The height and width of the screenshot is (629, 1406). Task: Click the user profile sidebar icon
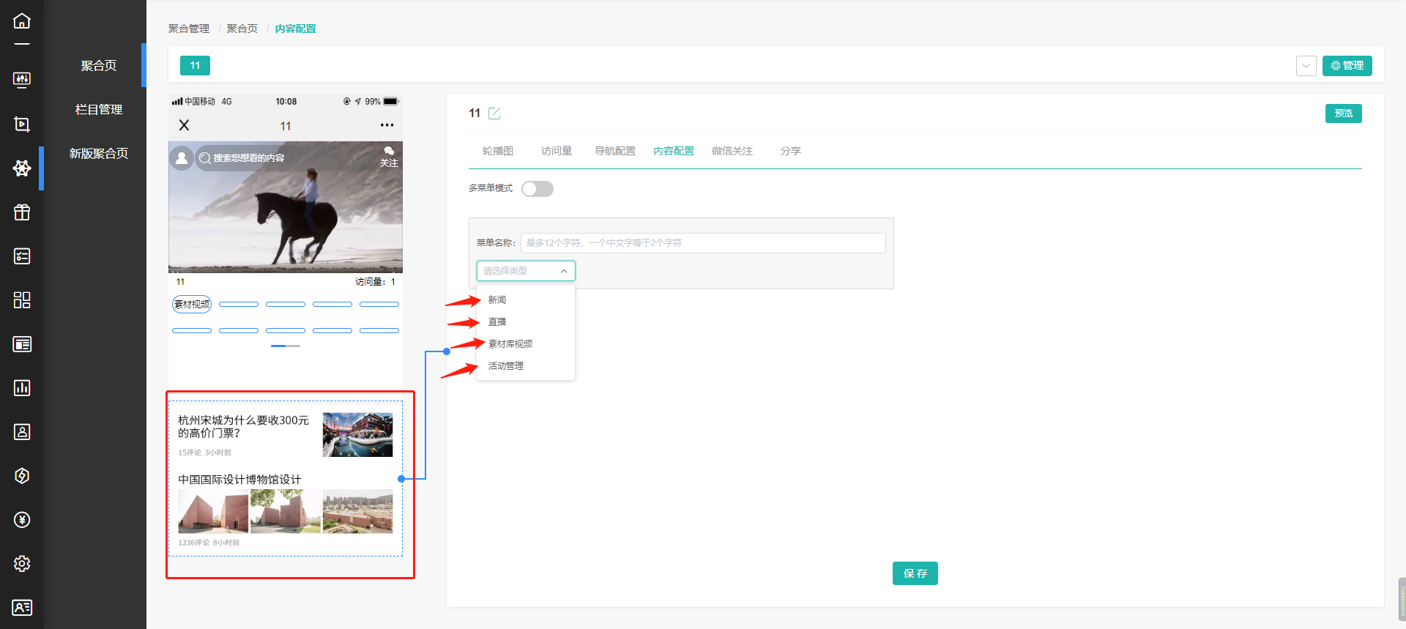pyautogui.click(x=22, y=432)
